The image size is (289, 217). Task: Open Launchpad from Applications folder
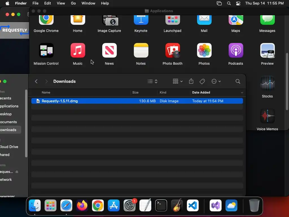(x=172, y=20)
